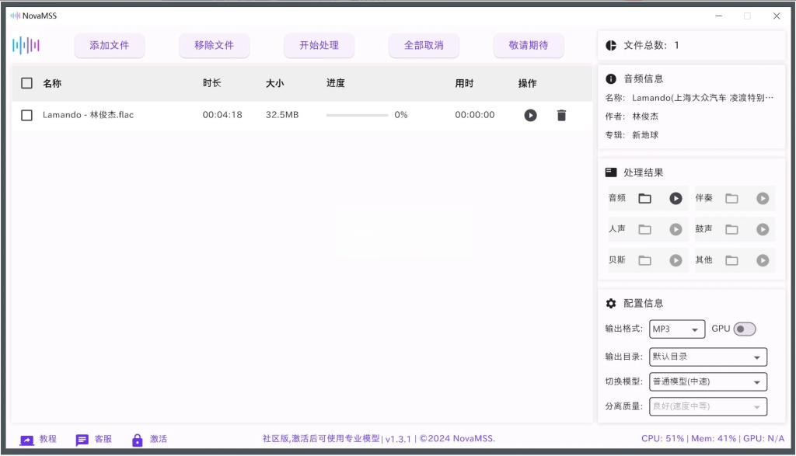The width and height of the screenshot is (796, 456).
Task: Click the 名称 column header
Action: coord(52,83)
